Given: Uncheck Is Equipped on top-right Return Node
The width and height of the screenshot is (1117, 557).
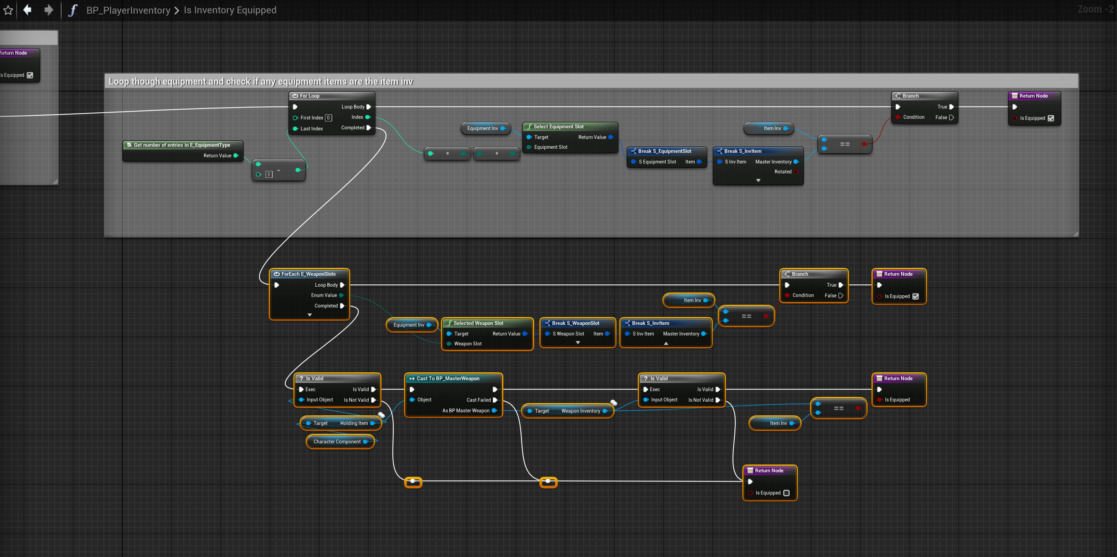Looking at the screenshot, I should coord(1051,118).
